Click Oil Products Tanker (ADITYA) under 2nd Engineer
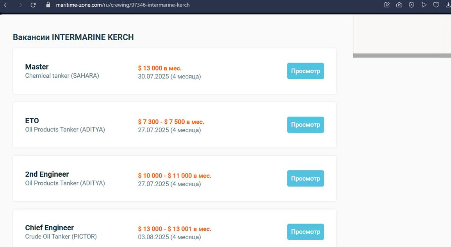 pyautogui.click(x=65, y=183)
